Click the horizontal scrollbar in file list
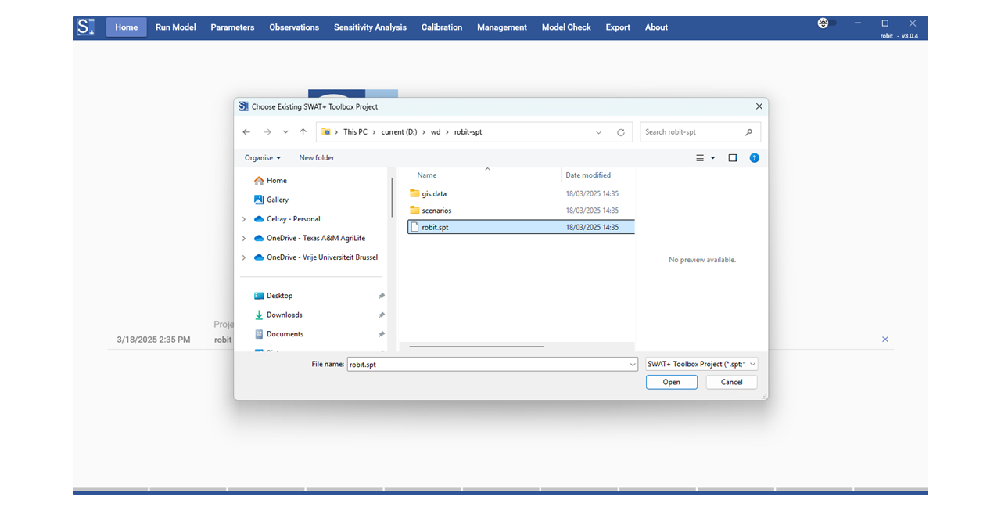This screenshot has width=1001, height=511. 476,346
